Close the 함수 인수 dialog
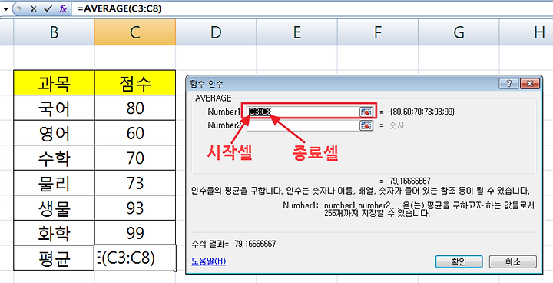Viewport: 553px width, 283px height. (x=530, y=84)
